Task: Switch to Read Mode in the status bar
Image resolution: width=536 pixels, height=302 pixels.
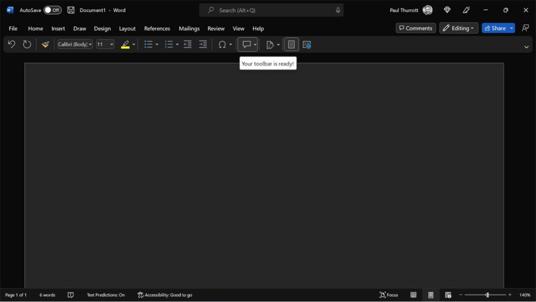Action: click(x=413, y=295)
